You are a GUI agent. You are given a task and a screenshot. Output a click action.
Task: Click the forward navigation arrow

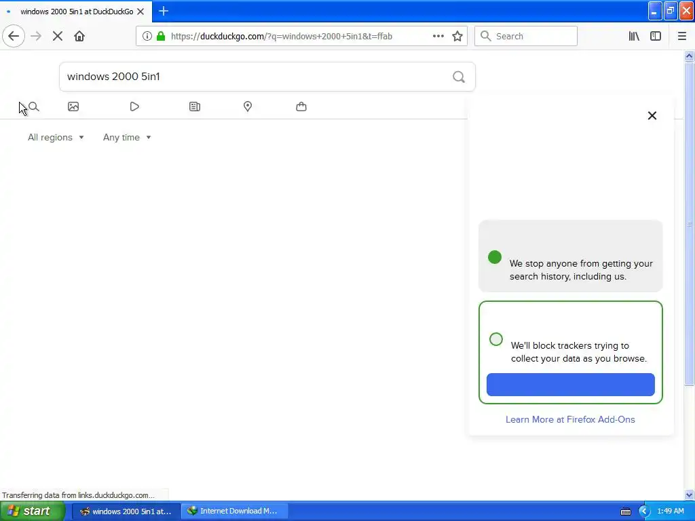36,37
